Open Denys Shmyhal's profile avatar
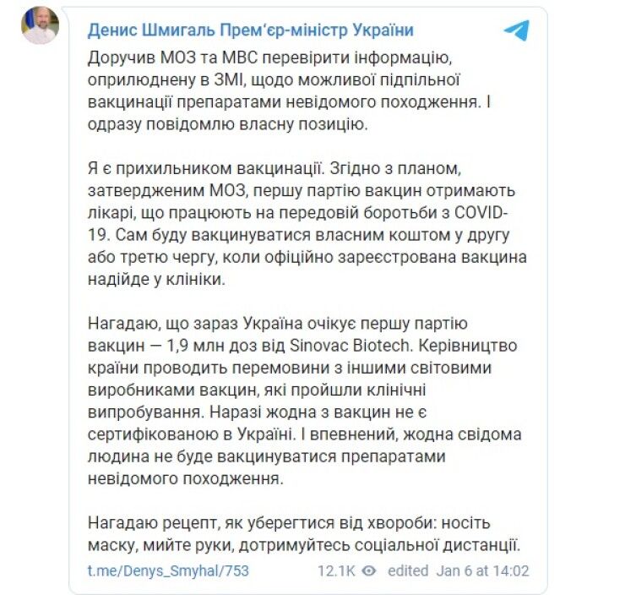This screenshot has height=595, width=625. click(39, 27)
